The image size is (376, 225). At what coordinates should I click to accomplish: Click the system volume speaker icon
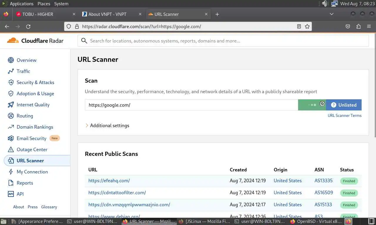point(324,4)
